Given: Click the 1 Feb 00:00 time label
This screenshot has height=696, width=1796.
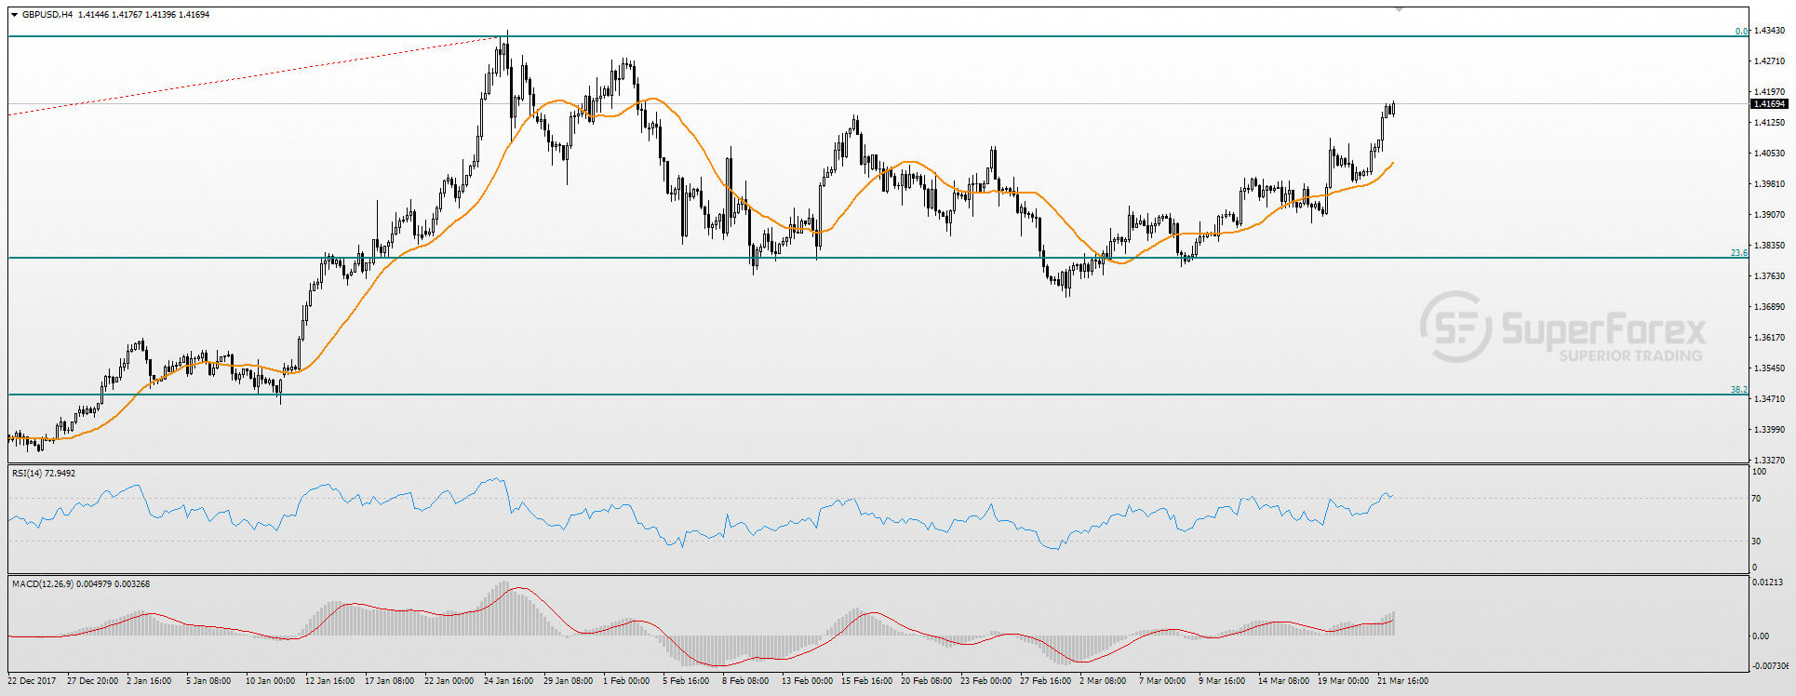Looking at the screenshot, I should click(x=626, y=681).
